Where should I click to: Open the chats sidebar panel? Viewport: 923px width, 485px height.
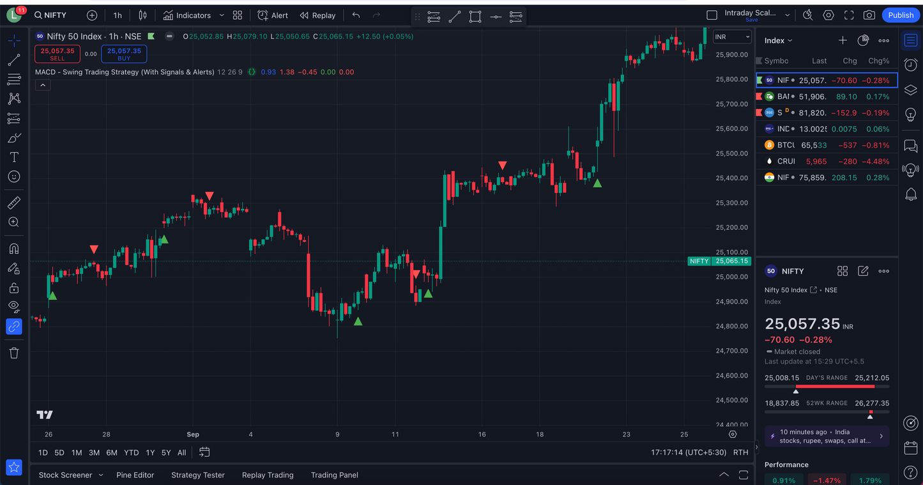pos(910,146)
